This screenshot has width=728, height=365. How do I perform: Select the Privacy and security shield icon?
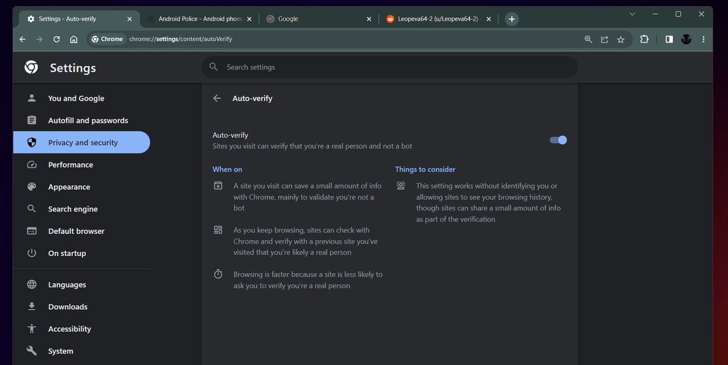click(x=31, y=142)
